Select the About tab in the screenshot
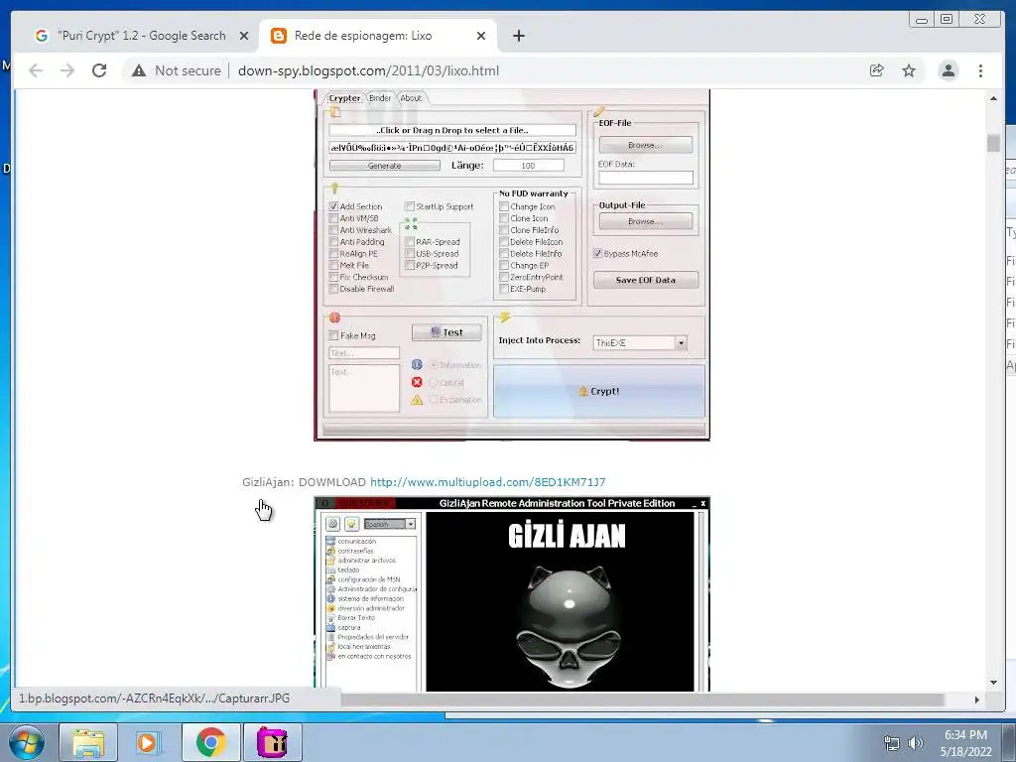The image size is (1016, 762). 411,98
